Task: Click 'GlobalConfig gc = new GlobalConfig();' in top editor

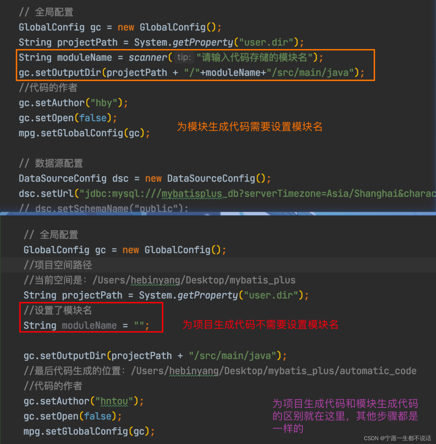Action: (x=120, y=27)
